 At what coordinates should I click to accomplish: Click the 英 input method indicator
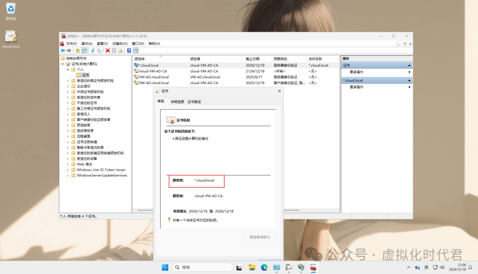tap(426, 267)
